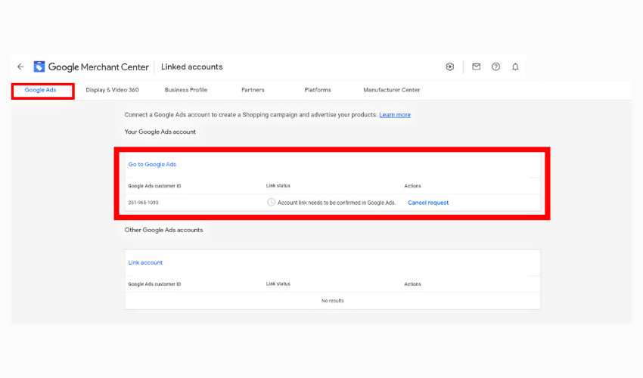Go back using the left arrow icon

[x=20, y=67]
